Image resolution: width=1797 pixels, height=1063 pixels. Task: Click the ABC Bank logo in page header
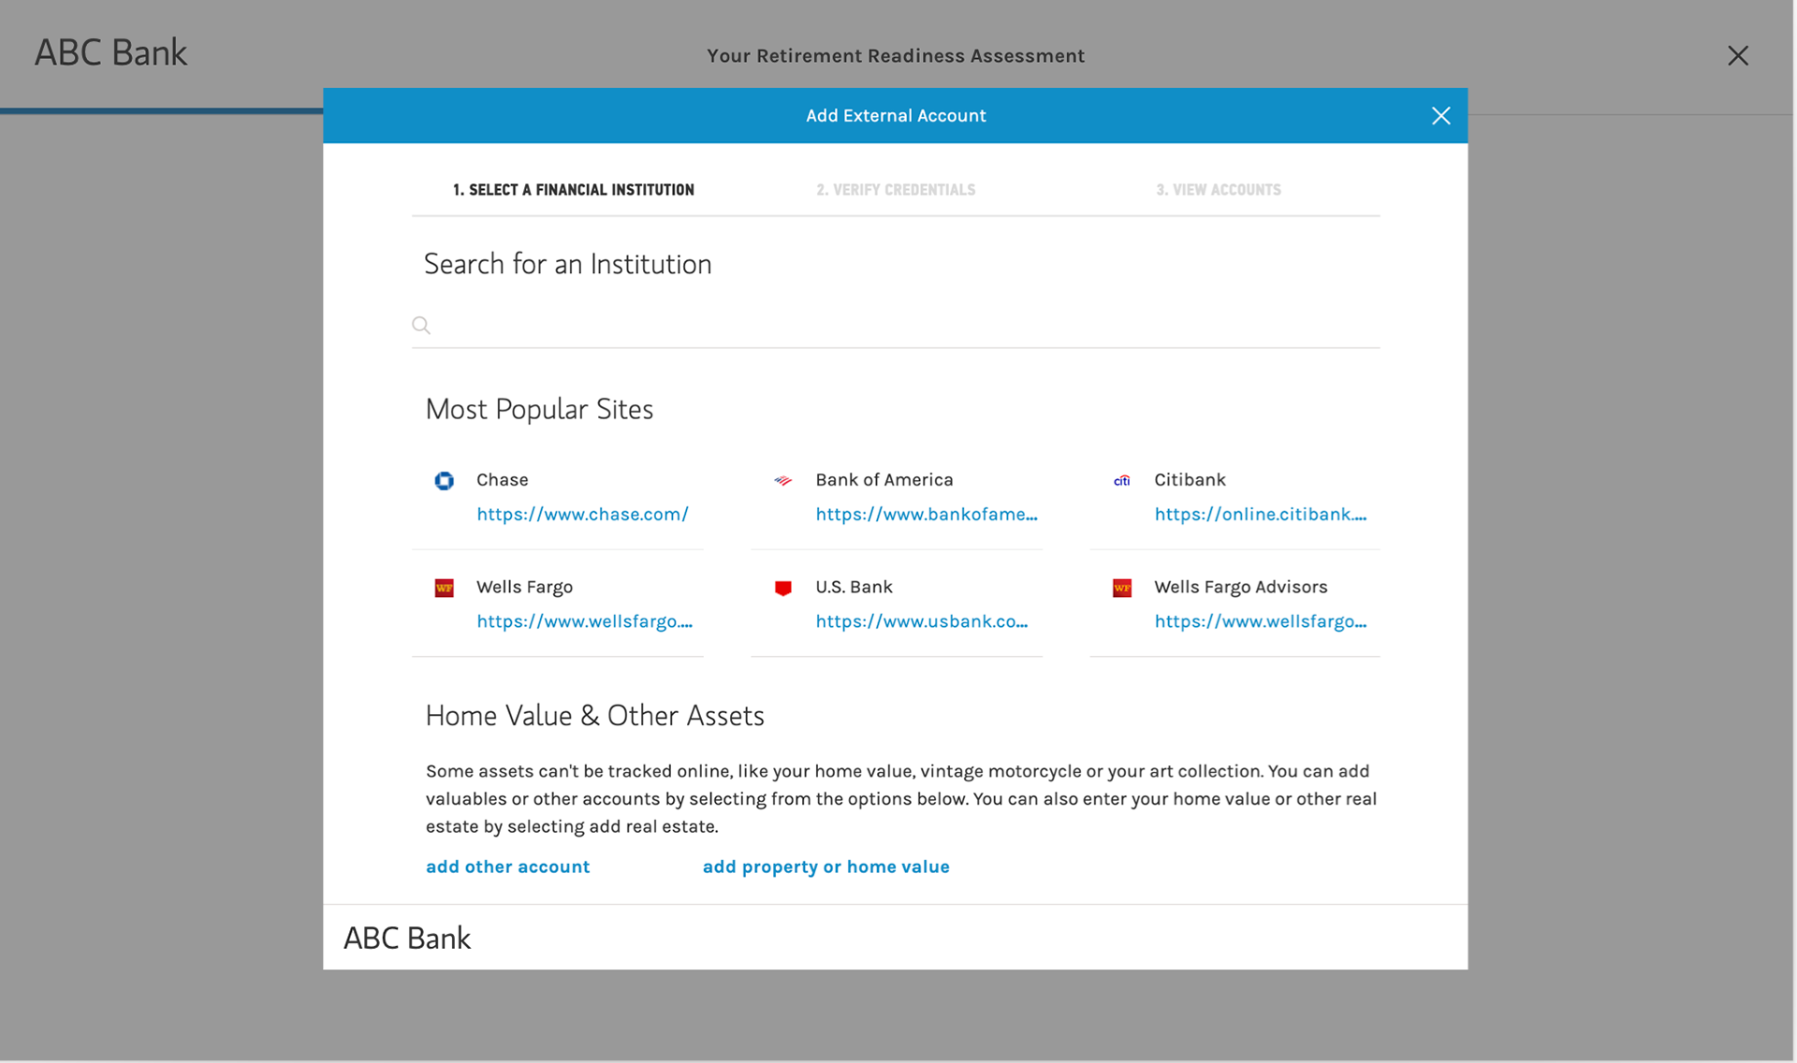[111, 52]
